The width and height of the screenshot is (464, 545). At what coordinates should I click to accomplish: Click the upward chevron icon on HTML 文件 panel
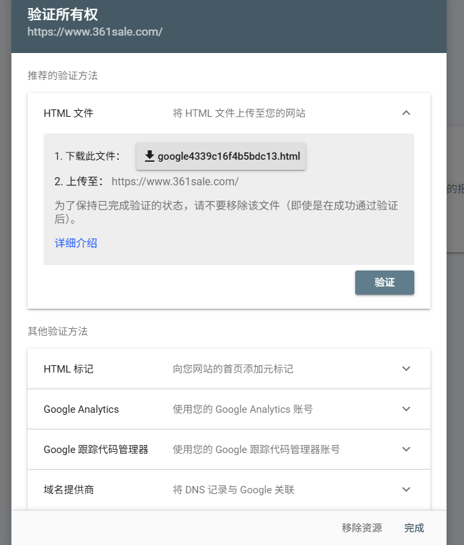click(x=406, y=113)
